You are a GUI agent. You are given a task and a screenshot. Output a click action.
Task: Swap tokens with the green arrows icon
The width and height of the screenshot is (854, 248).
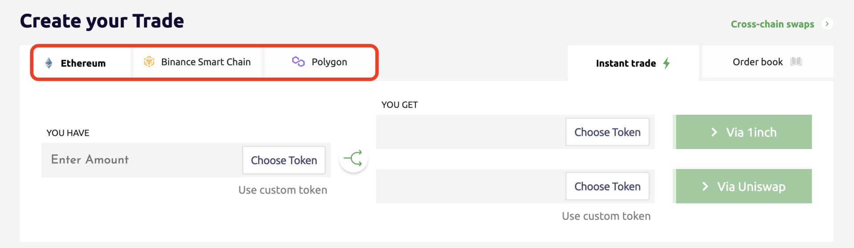point(354,158)
